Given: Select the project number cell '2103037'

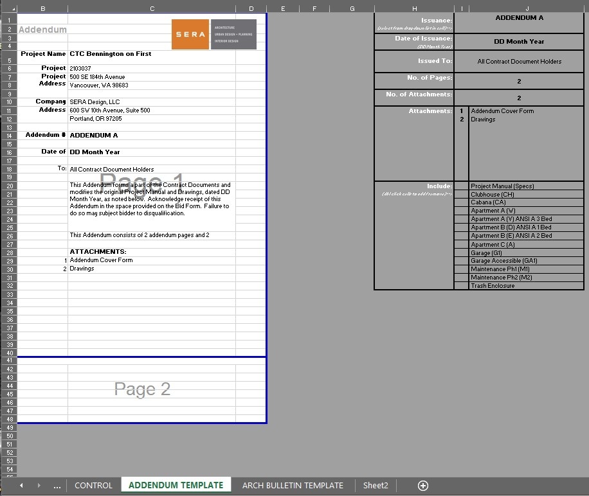Looking at the screenshot, I should (152, 68).
